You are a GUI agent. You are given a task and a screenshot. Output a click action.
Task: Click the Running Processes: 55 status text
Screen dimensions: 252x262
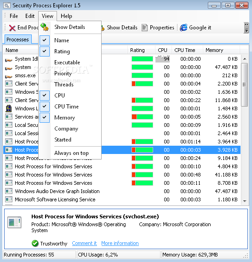coord(29,255)
